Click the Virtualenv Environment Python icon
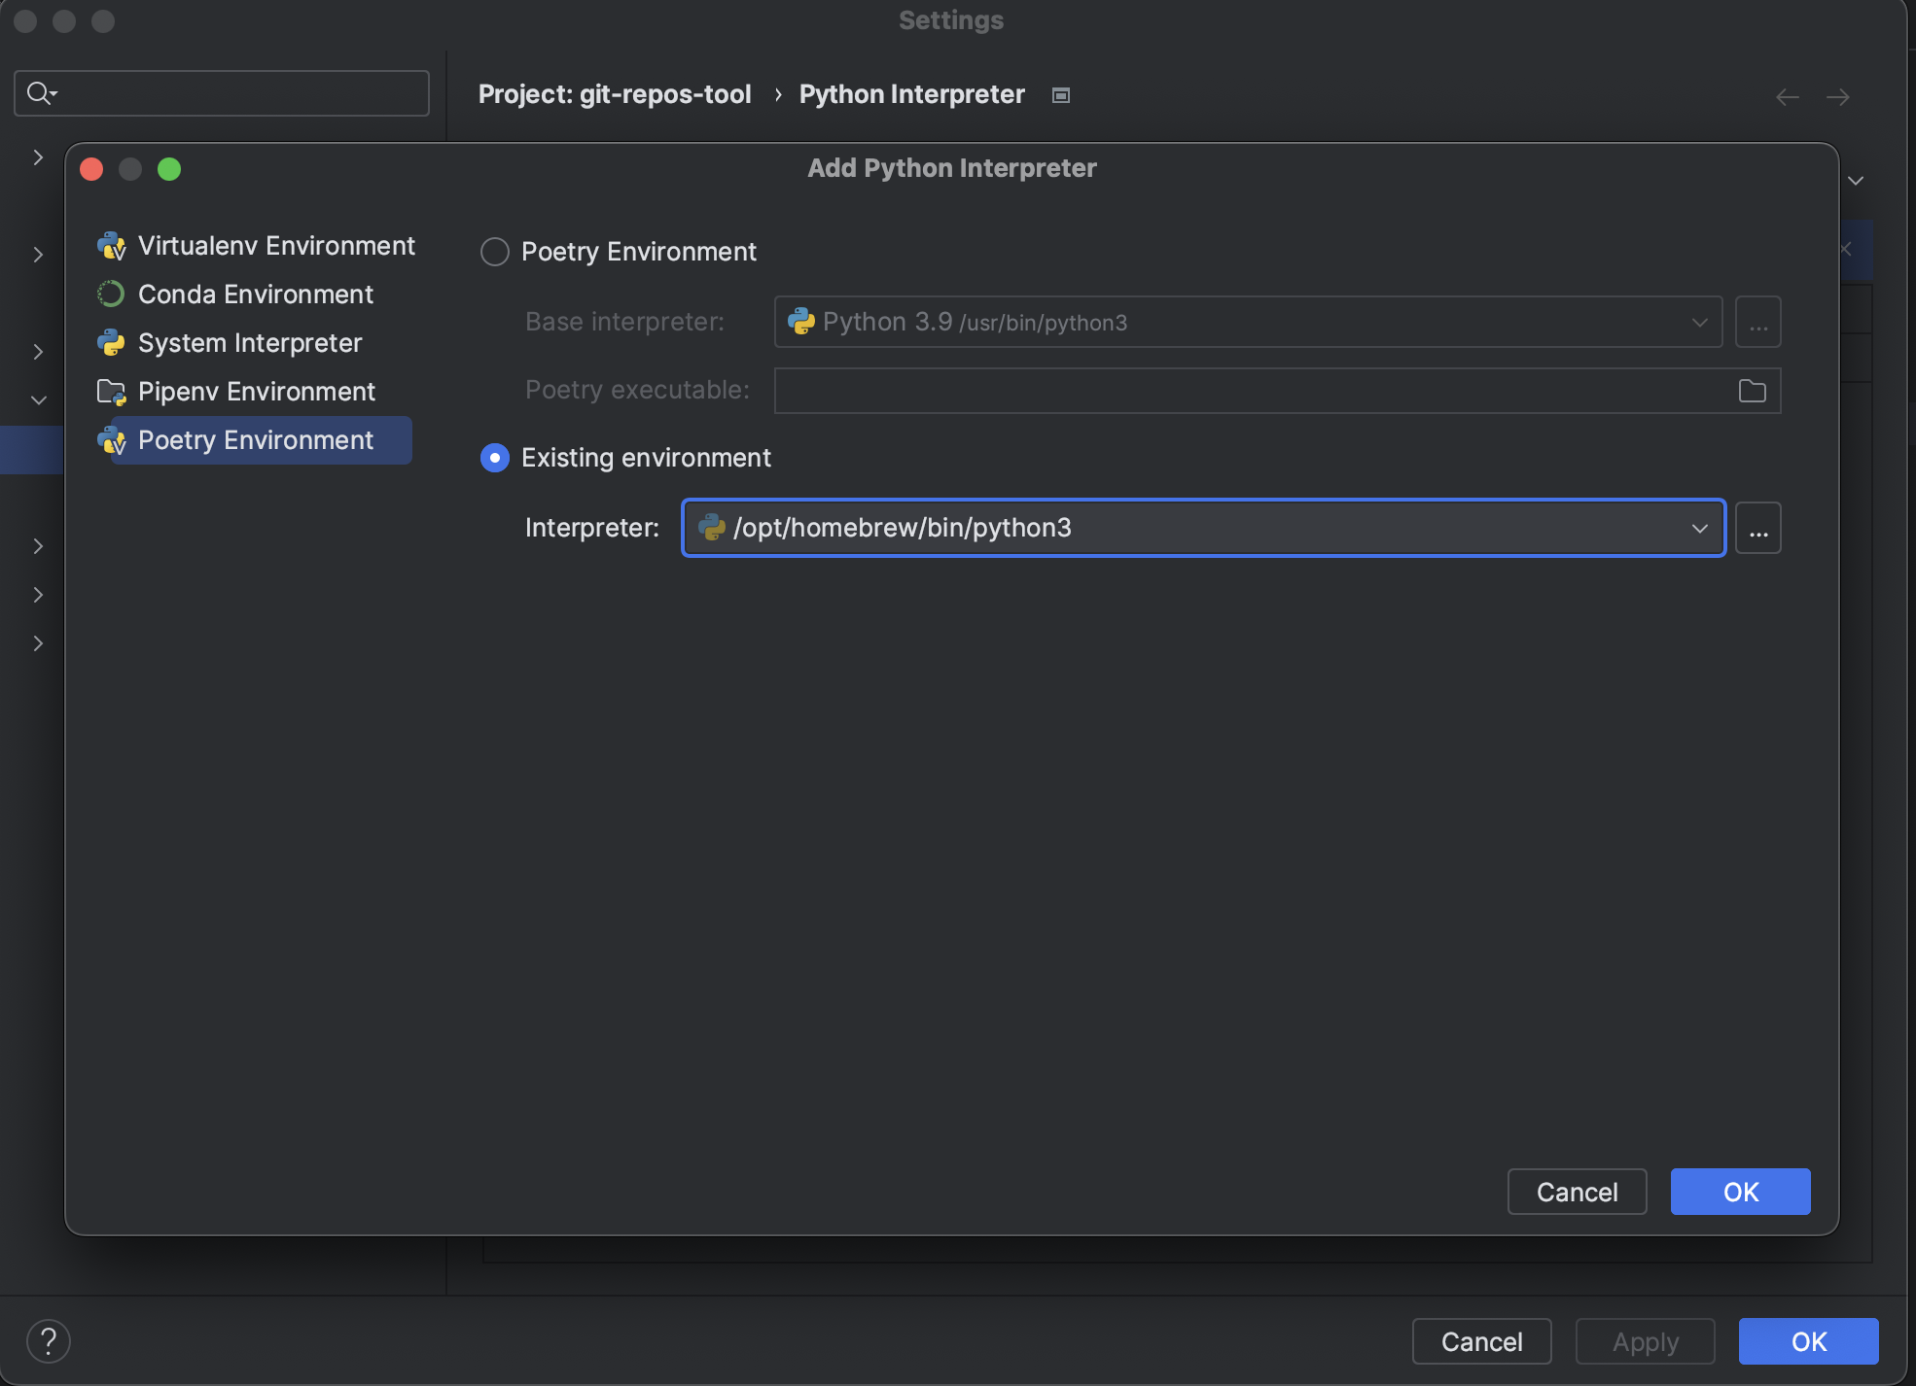 [112, 246]
